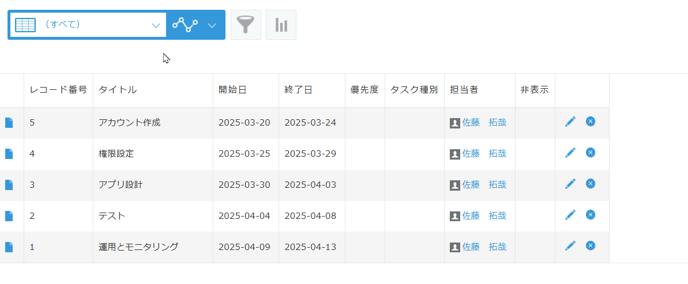Click the 担当者 column header
Screen dimensions: 688x284
point(464,90)
